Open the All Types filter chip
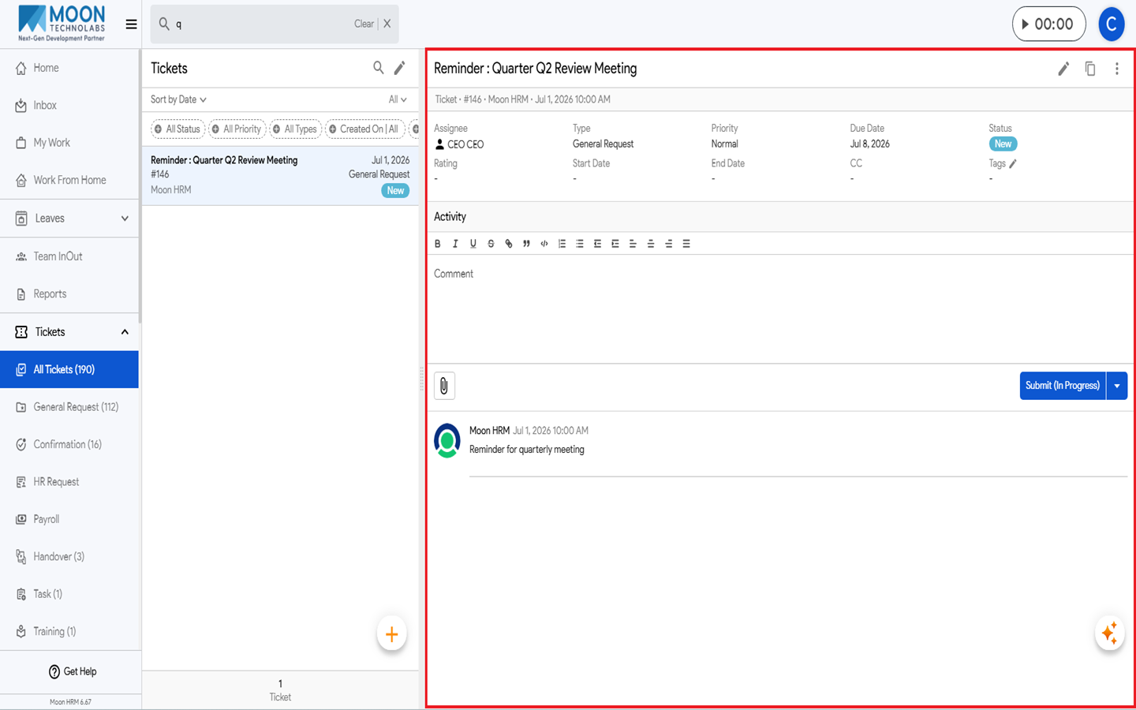The height and width of the screenshot is (710, 1136). [x=296, y=129]
